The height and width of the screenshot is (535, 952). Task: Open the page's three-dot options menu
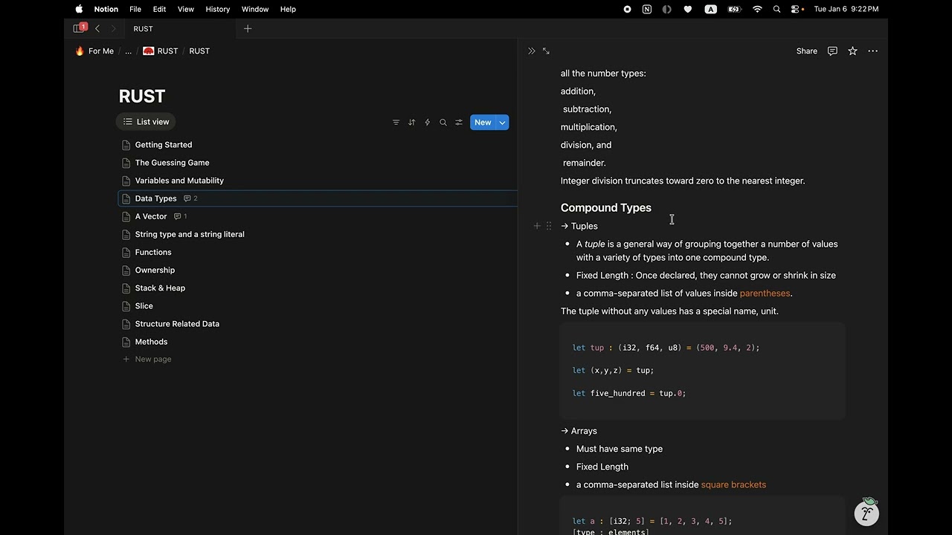point(872,51)
